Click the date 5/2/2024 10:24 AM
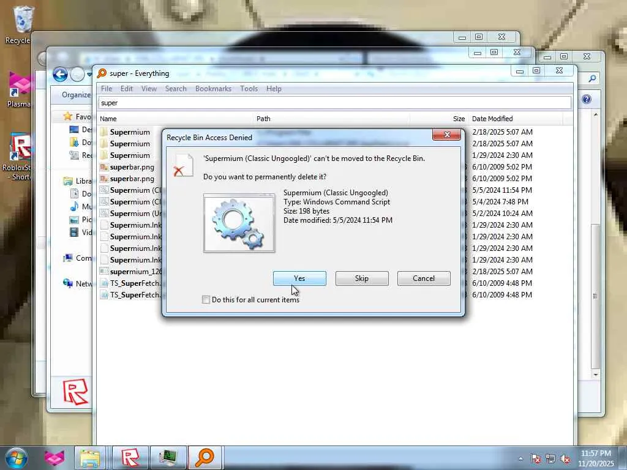This screenshot has height=470, width=627. tap(502, 214)
